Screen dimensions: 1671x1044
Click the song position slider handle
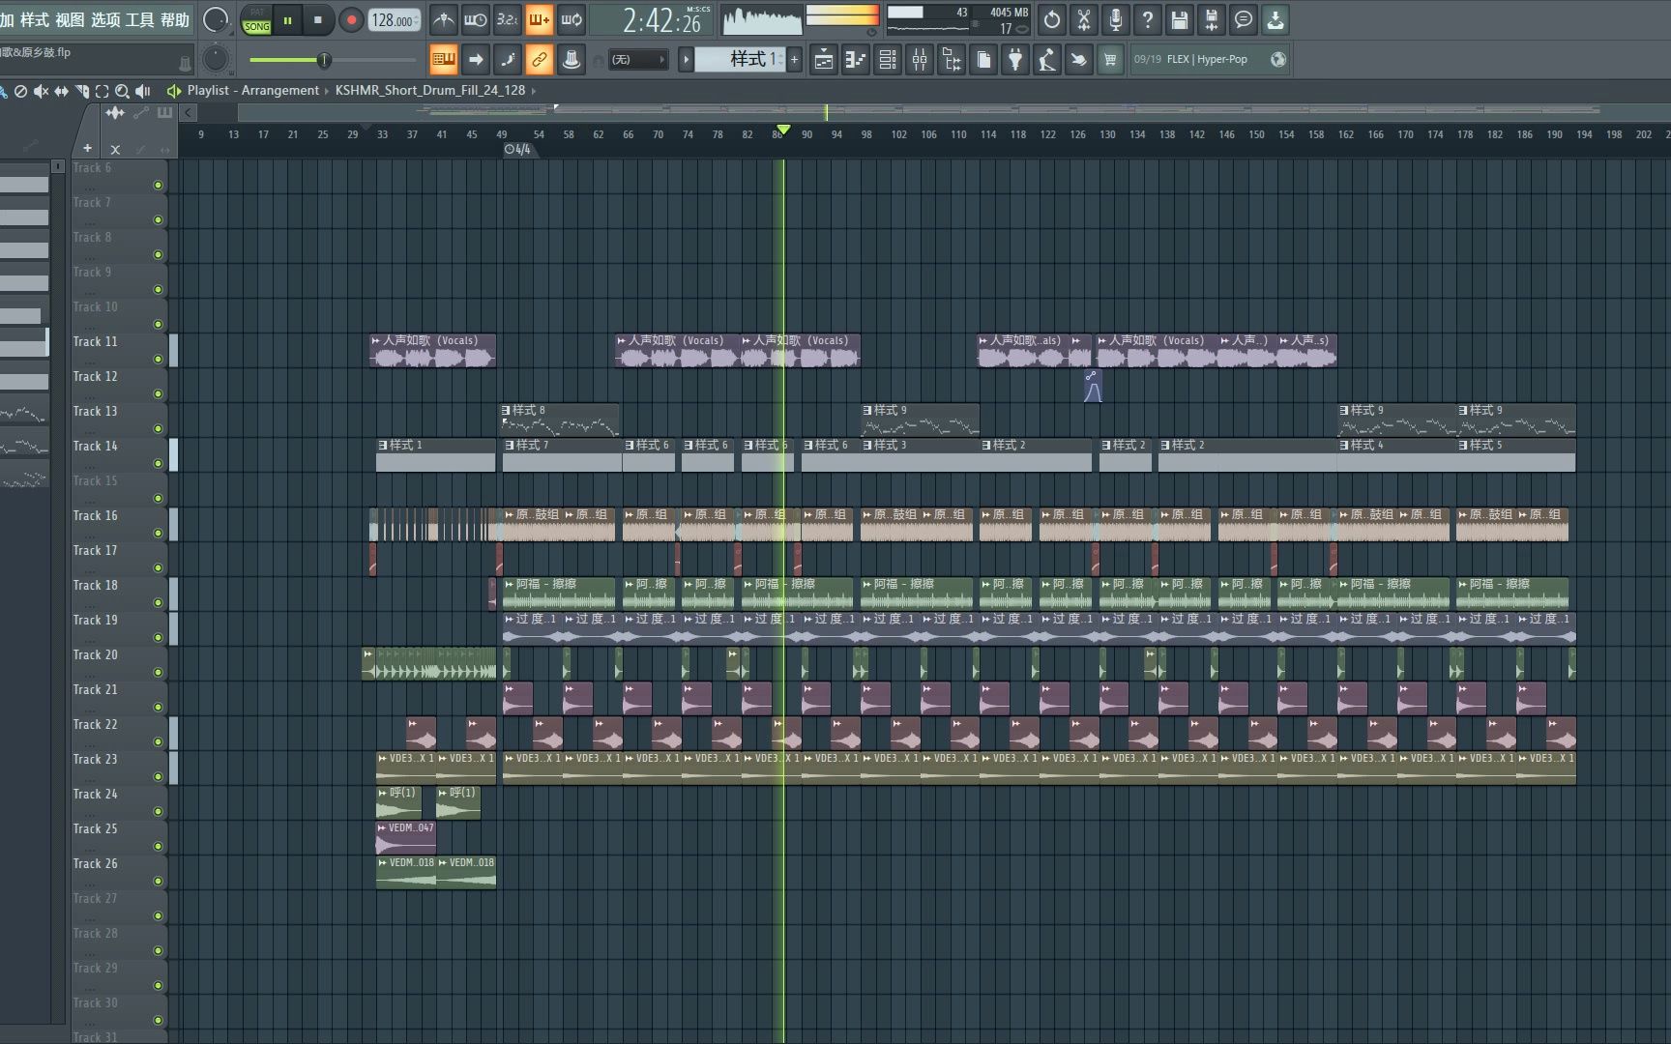click(x=324, y=60)
